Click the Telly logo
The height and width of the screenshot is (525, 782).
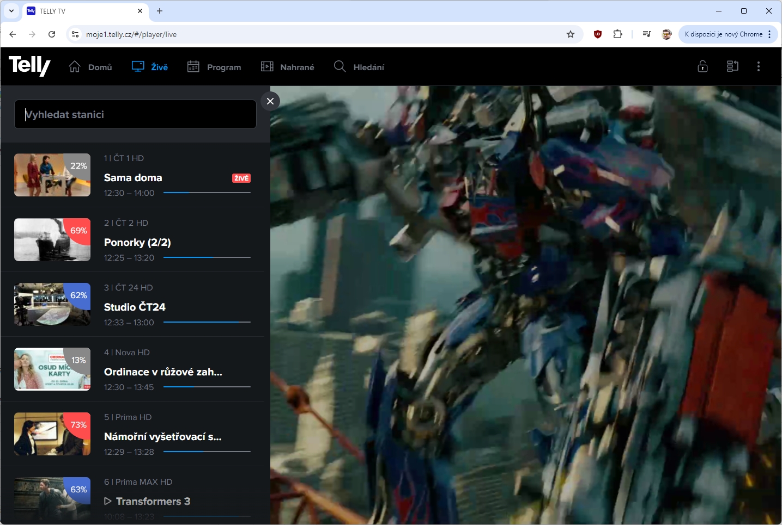tap(29, 66)
